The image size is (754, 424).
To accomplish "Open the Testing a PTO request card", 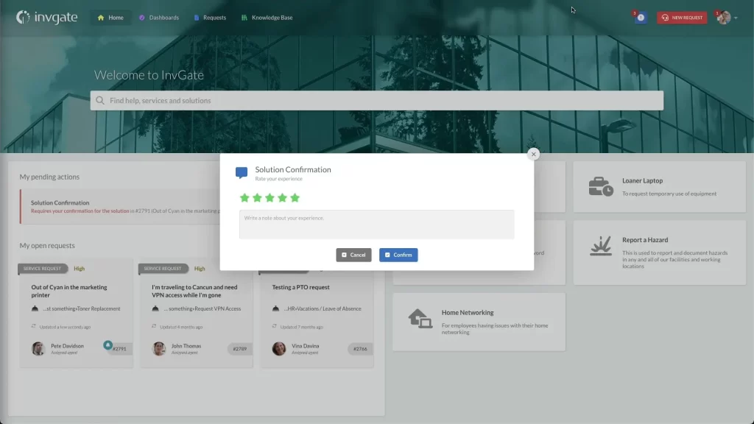I will coord(317,314).
